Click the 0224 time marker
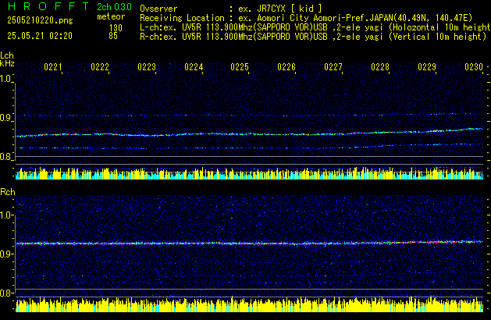The height and width of the screenshot is (320, 491). pos(194,67)
